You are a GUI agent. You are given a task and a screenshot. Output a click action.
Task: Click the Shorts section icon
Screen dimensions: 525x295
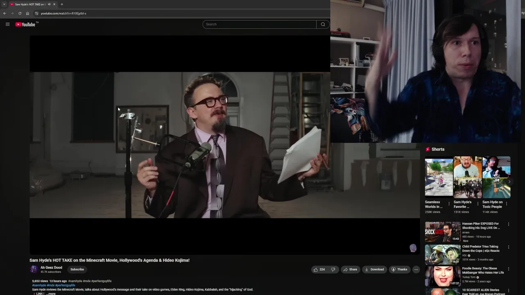(427, 149)
